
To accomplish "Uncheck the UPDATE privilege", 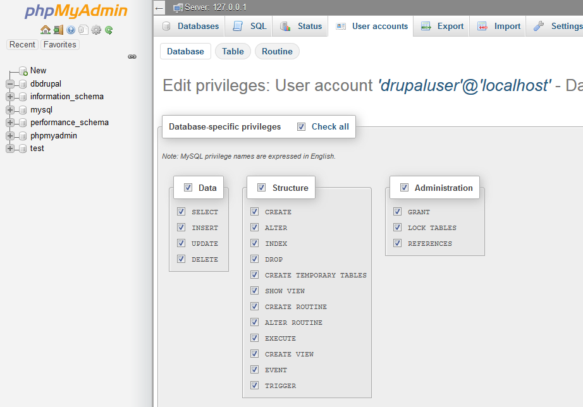I will click(x=181, y=243).
